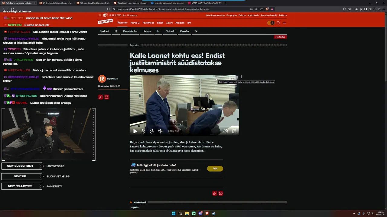Select the Uudised category tab

[105, 31]
